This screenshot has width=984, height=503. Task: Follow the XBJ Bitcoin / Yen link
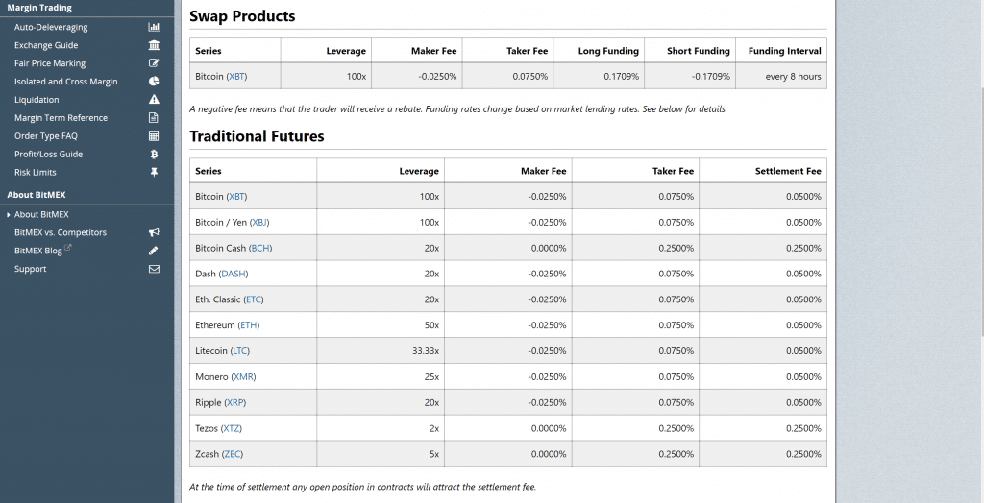point(259,223)
